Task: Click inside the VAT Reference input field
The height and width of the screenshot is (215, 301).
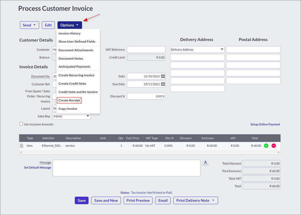Action: coord(146,49)
